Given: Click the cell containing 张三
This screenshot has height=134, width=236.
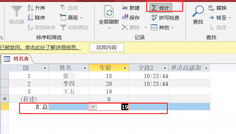Looking at the screenshot, I should pyautogui.click(x=68, y=76).
